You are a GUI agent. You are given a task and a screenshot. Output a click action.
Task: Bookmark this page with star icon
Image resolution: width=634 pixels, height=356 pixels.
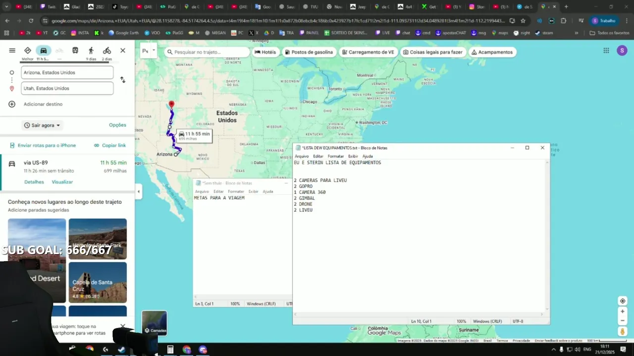tap(523, 21)
